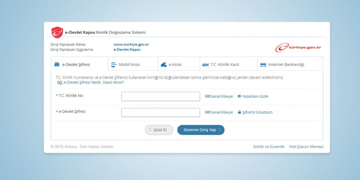Focus the e-Devlet Şifresi password field
Screen dimensions: 360x180
coord(160,112)
